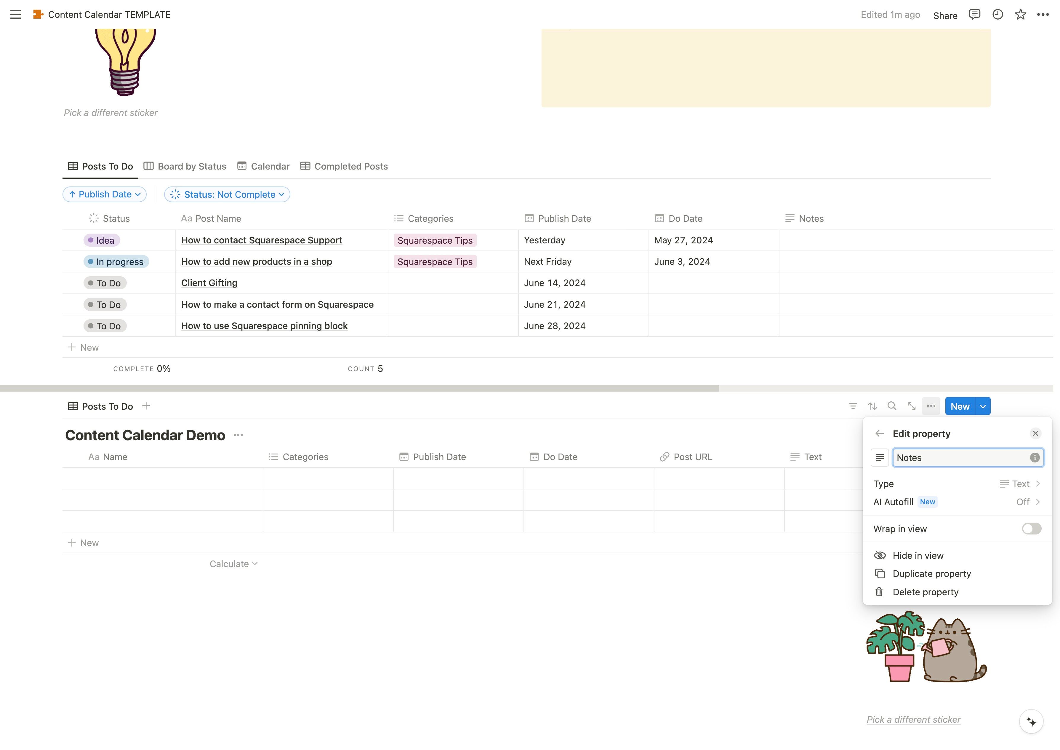1060x750 pixels.
Task: Expand the blue New button arrow
Action: point(983,407)
